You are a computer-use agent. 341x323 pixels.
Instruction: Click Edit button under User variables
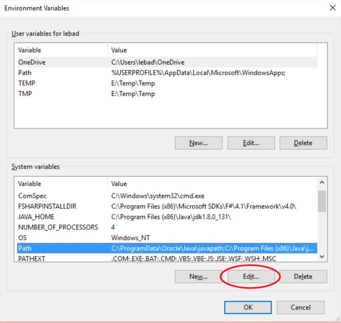pos(251,143)
